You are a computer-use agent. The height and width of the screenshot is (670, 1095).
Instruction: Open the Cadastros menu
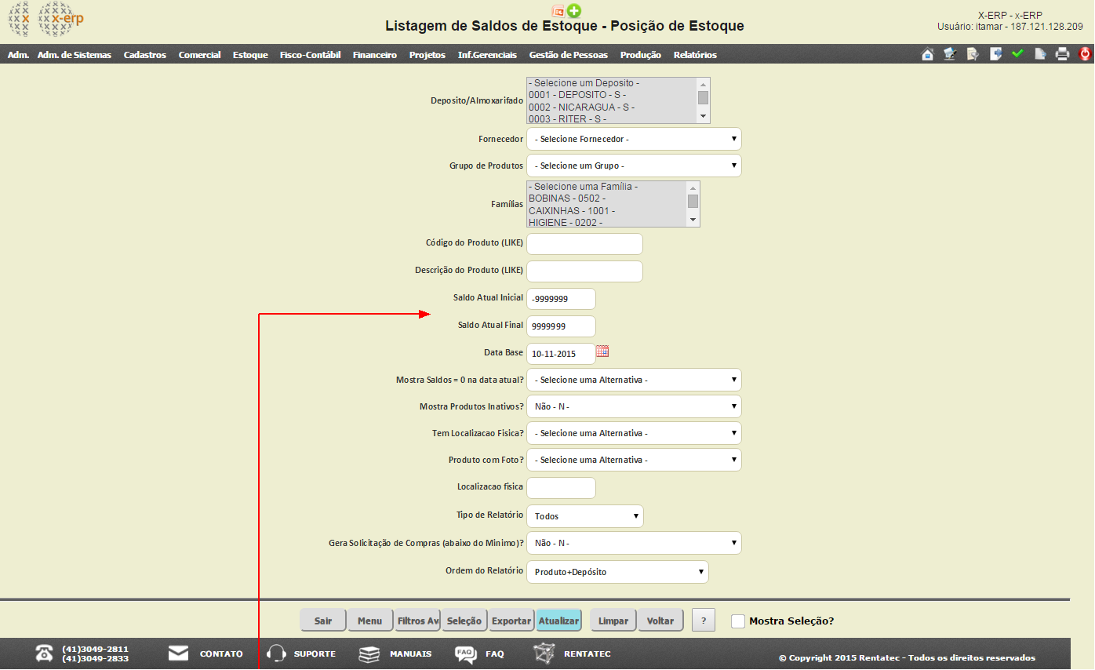145,55
